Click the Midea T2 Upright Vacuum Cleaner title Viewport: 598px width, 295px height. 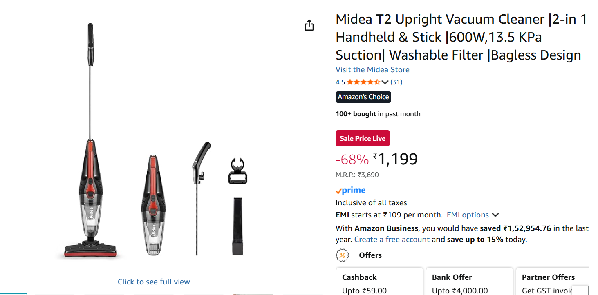461,37
